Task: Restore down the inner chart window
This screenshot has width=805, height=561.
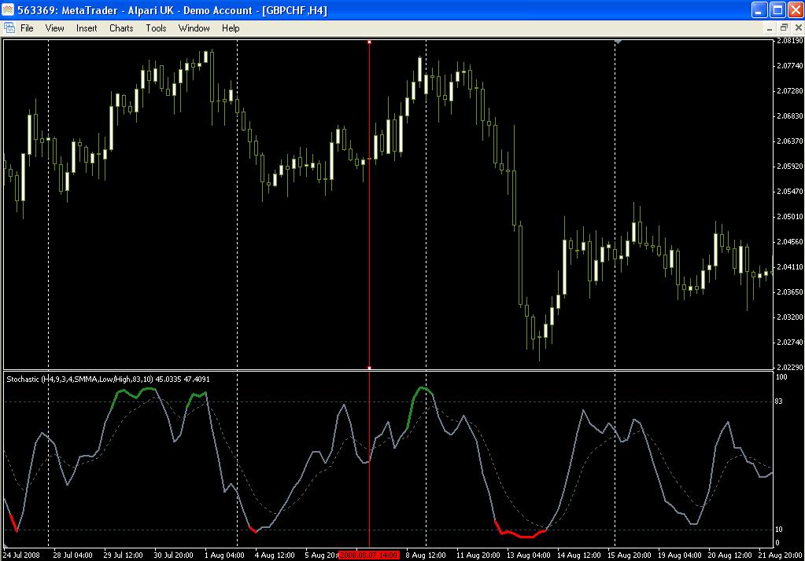Action: (x=783, y=27)
